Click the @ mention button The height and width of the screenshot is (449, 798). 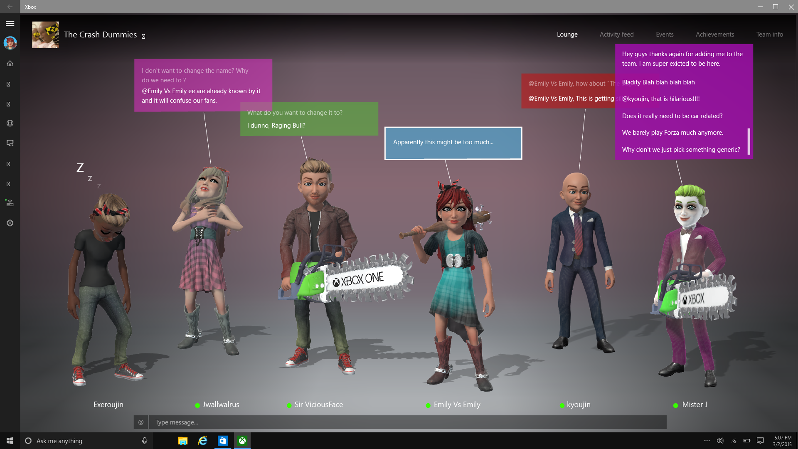pyautogui.click(x=141, y=422)
